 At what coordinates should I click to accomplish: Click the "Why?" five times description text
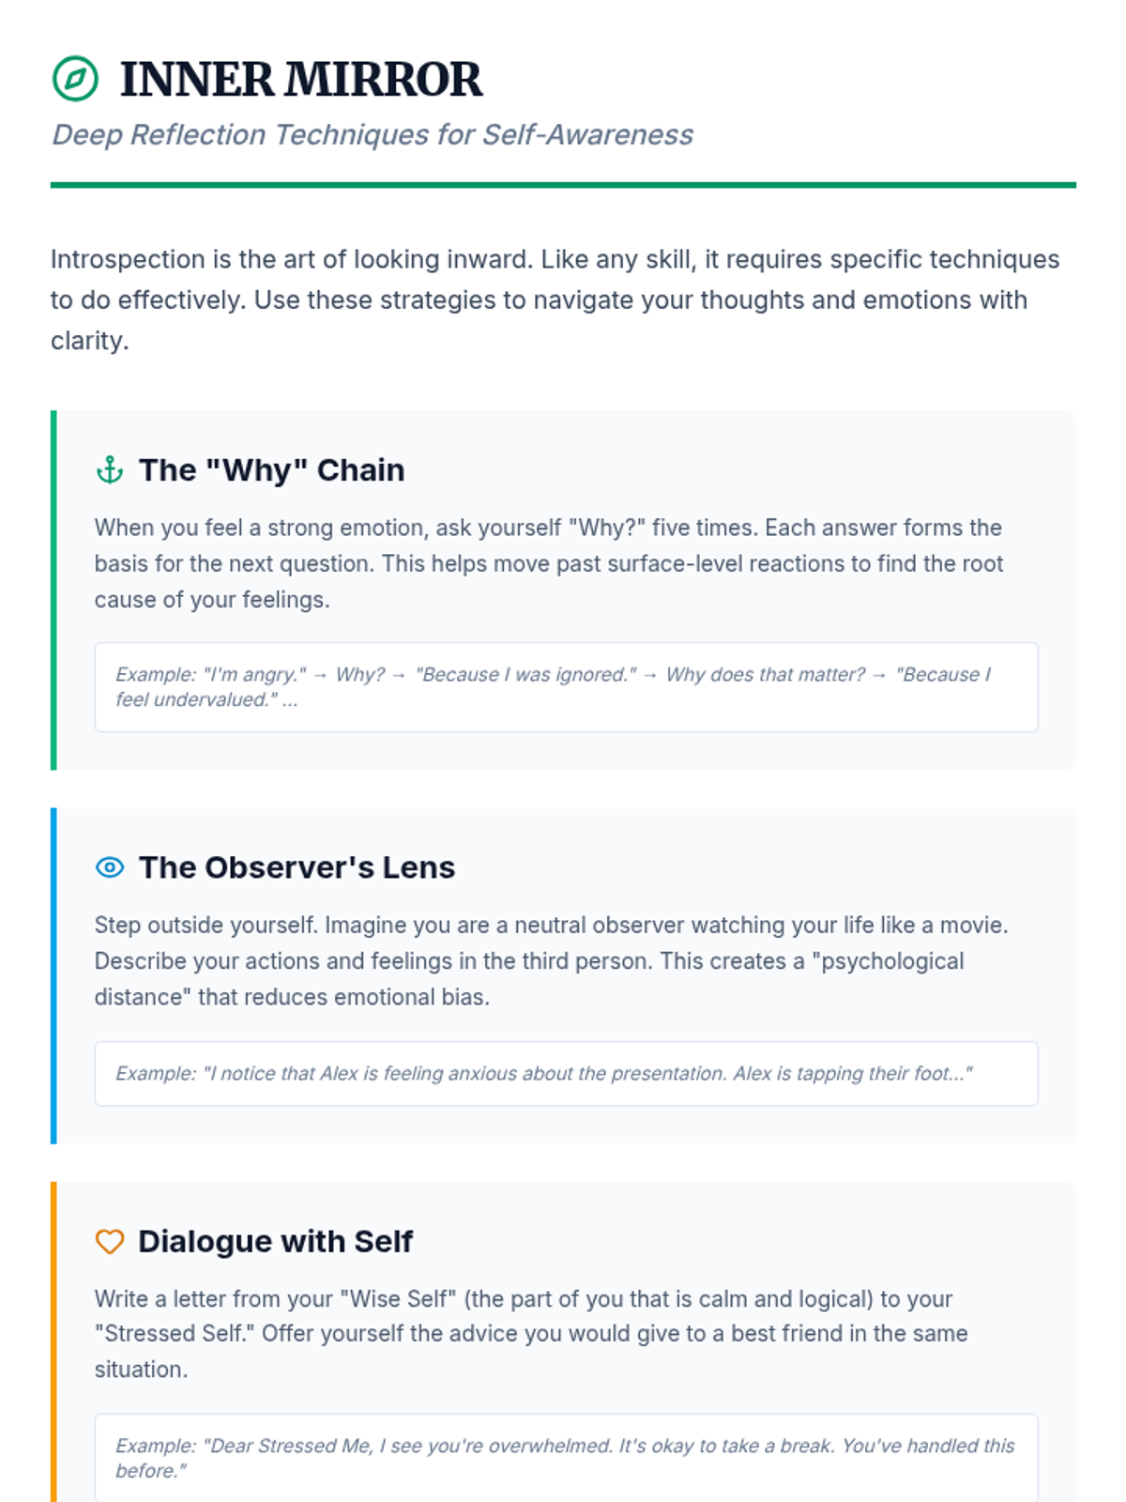click(549, 563)
